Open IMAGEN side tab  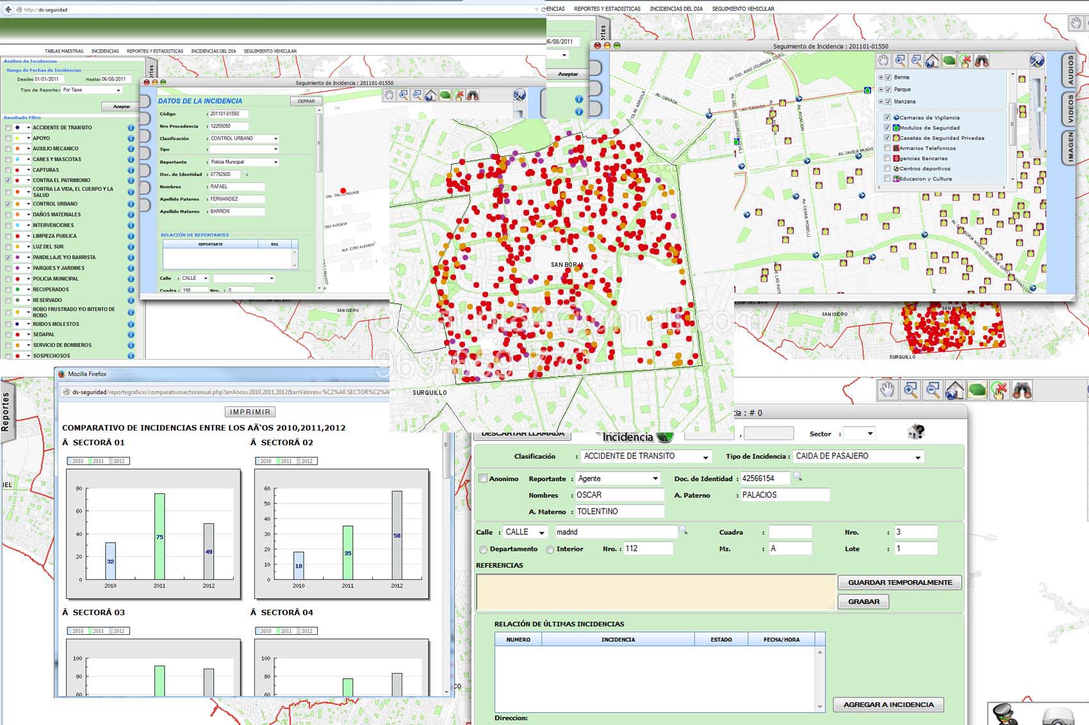(x=1070, y=147)
